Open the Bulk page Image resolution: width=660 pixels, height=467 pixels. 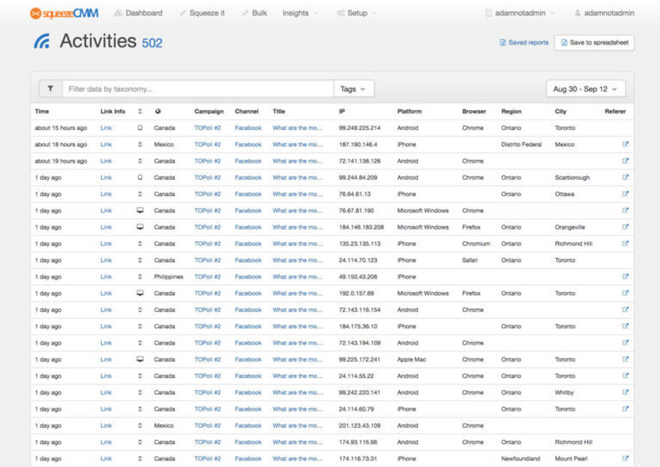pyautogui.click(x=254, y=13)
